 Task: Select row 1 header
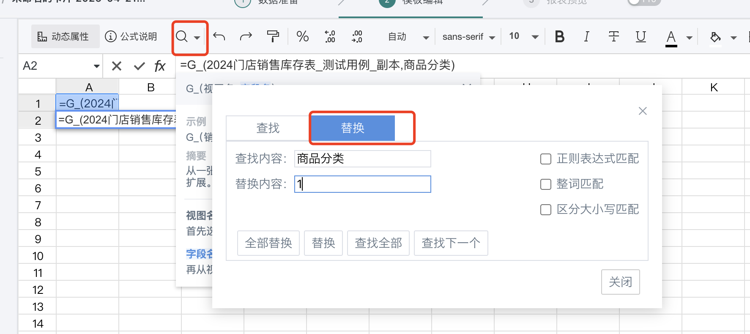(38, 104)
